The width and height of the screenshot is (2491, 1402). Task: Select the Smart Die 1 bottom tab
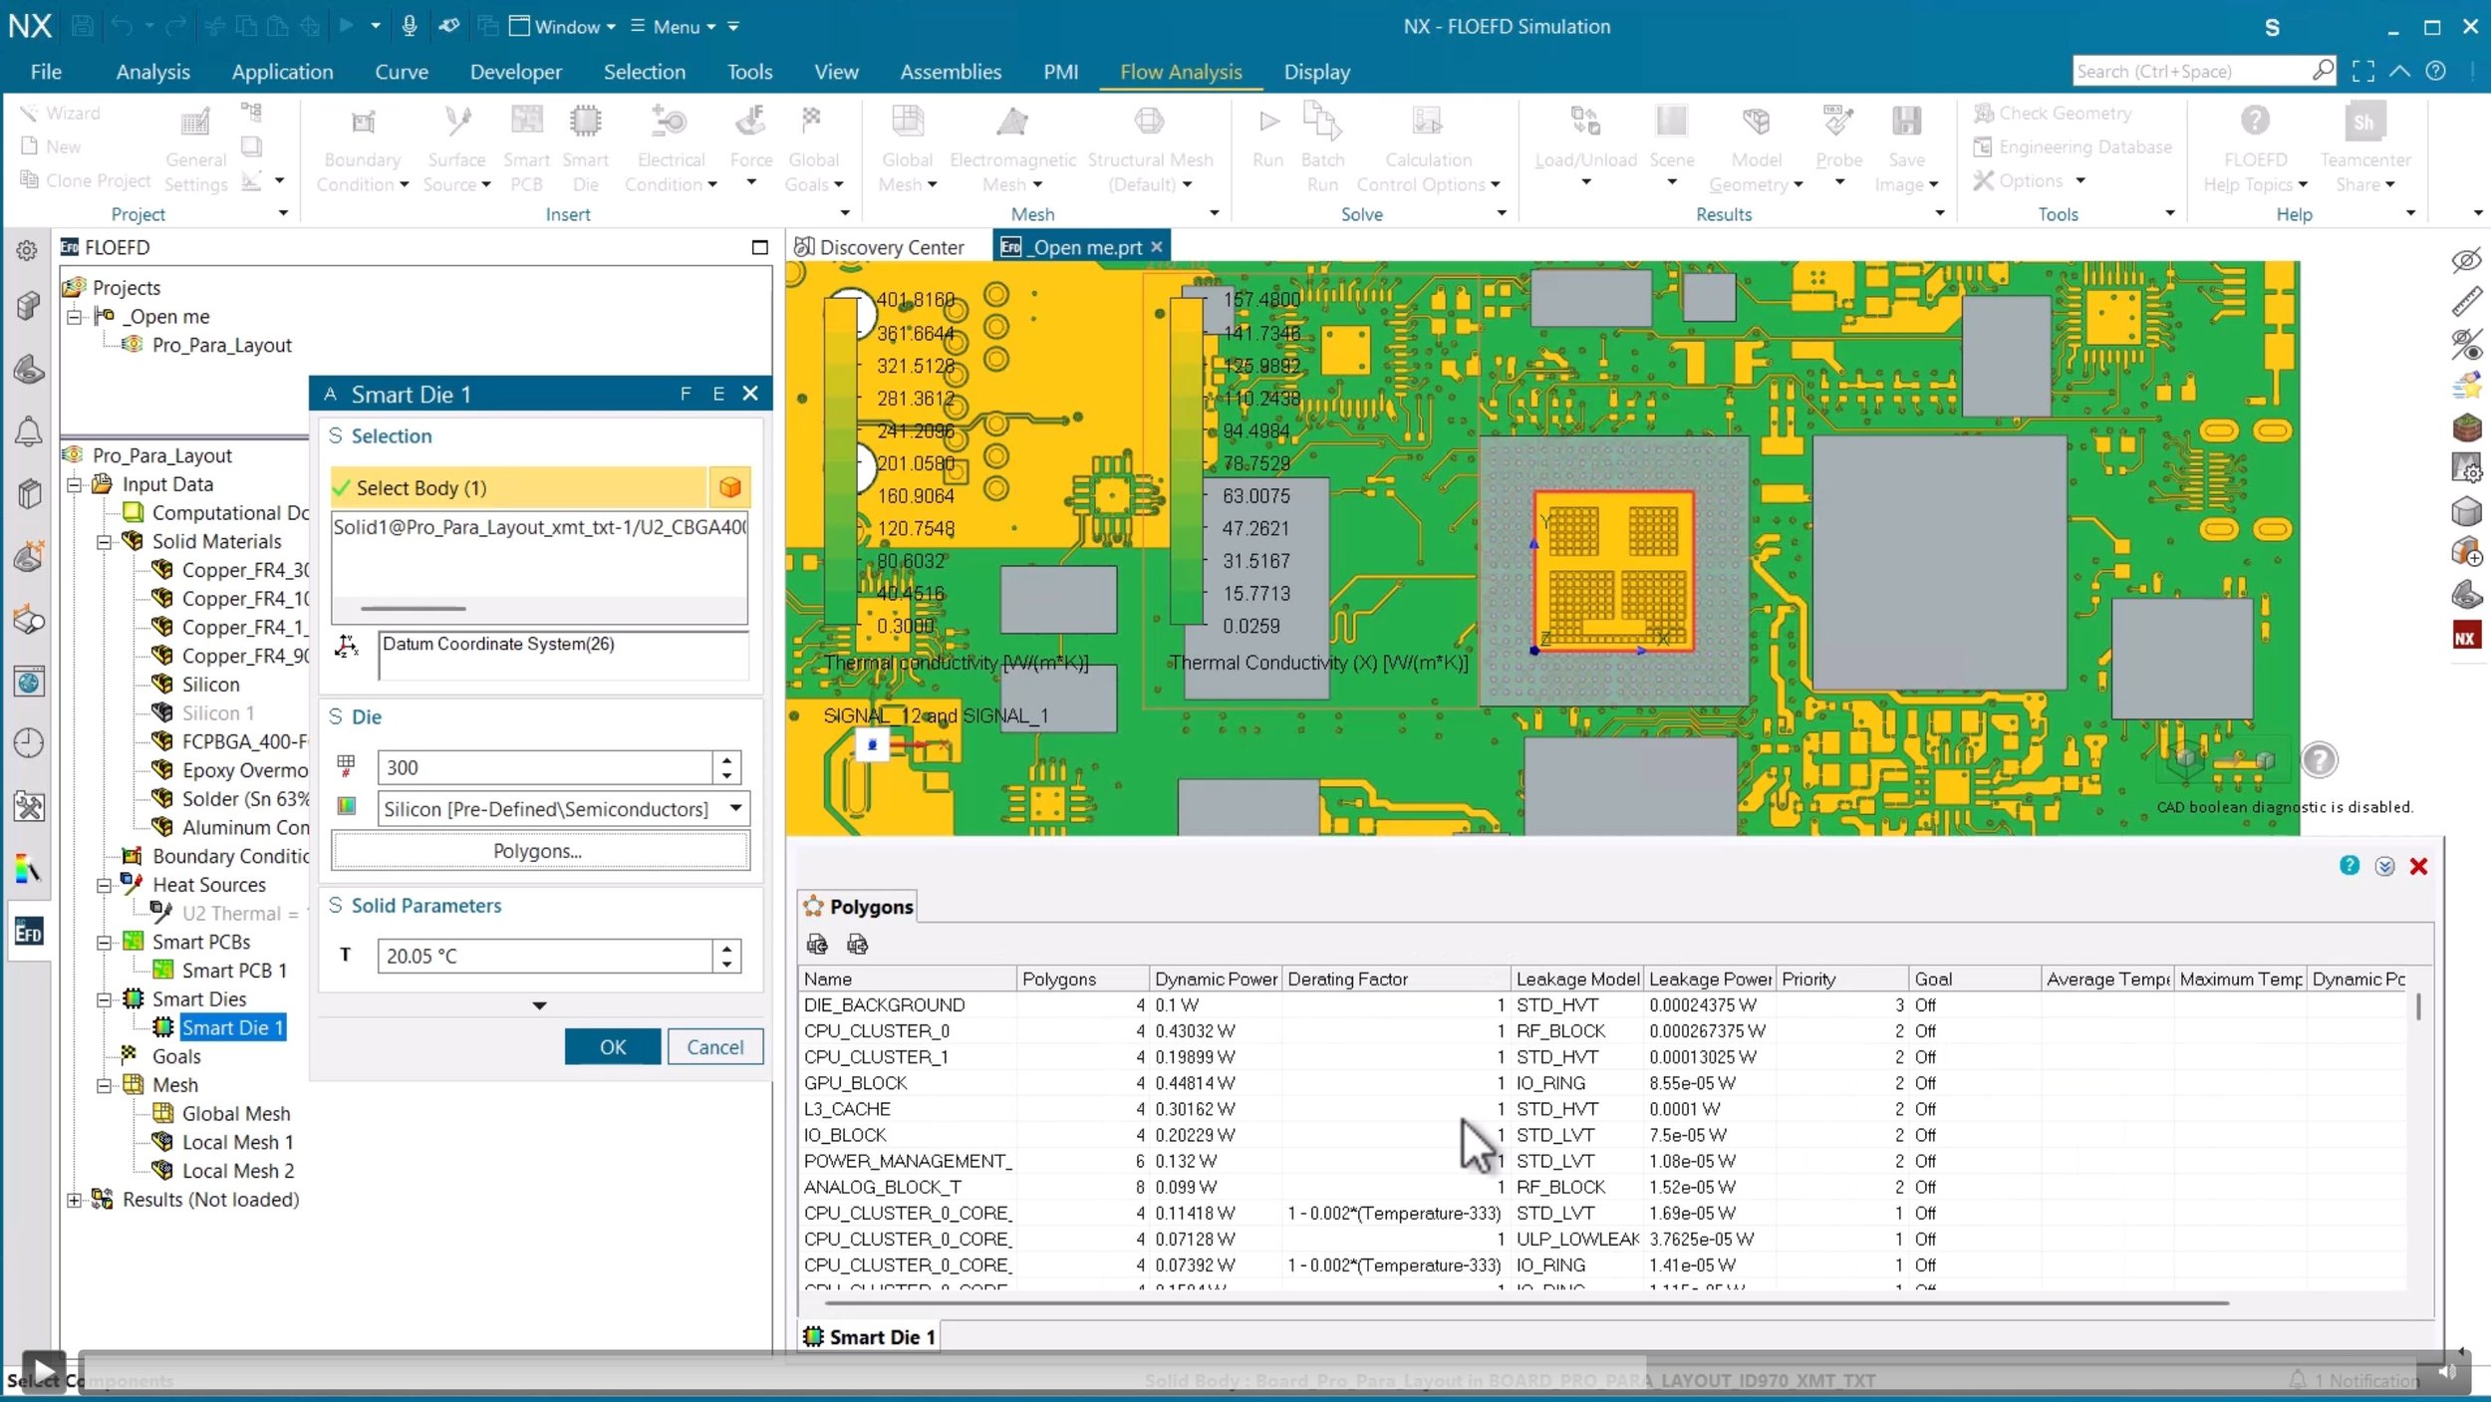click(870, 1336)
